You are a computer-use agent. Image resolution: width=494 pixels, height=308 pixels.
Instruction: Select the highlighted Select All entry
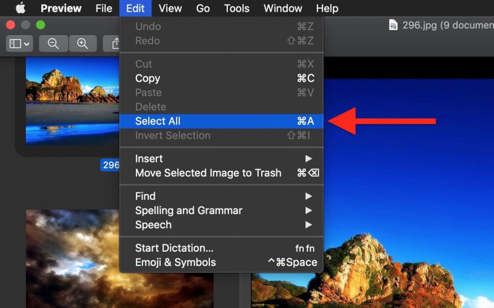(x=158, y=121)
